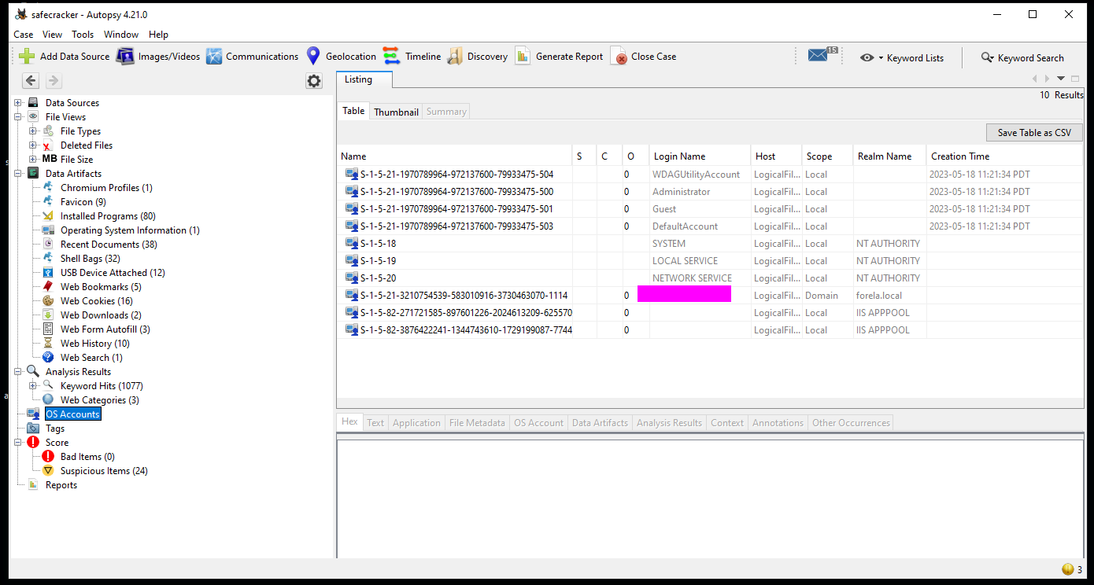Open the envelope messages icon
This screenshot has height=585, width=1094.
(x=822, y=55)
